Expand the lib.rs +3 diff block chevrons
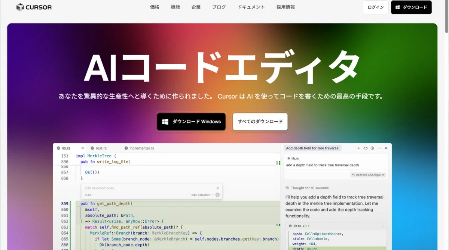 click(382, 226)
